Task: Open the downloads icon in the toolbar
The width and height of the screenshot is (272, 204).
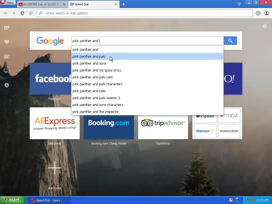Action: [x=258, y=13]
